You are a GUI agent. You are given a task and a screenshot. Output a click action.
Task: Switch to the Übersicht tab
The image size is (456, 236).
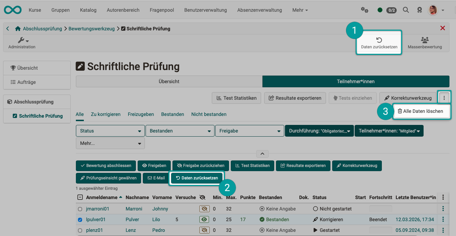click(x=169, y=81)
